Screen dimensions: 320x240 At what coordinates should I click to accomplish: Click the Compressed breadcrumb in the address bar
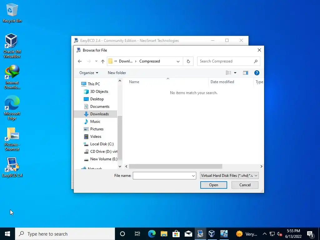click(150, 61)
